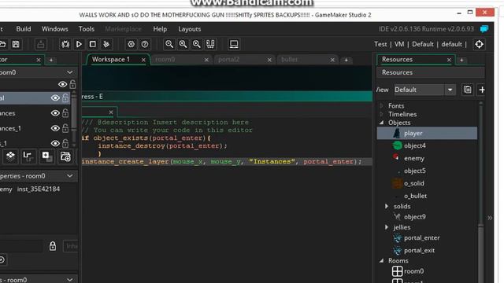Expand the solids folder
The width and height of the screenshot is (504, 283).
pyautogui.click(x=387, y=206)
